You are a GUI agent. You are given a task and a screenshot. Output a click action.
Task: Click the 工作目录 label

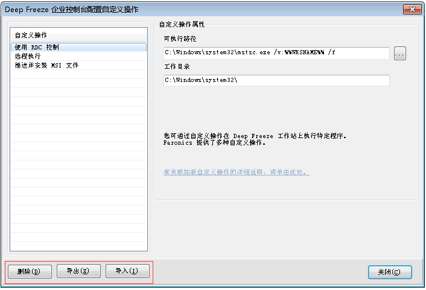pyautogui.click(x=176, y=66)
